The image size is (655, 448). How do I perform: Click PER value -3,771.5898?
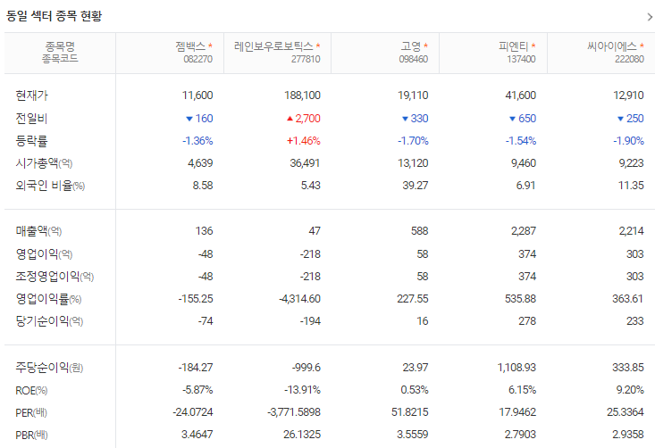[294, 412]
